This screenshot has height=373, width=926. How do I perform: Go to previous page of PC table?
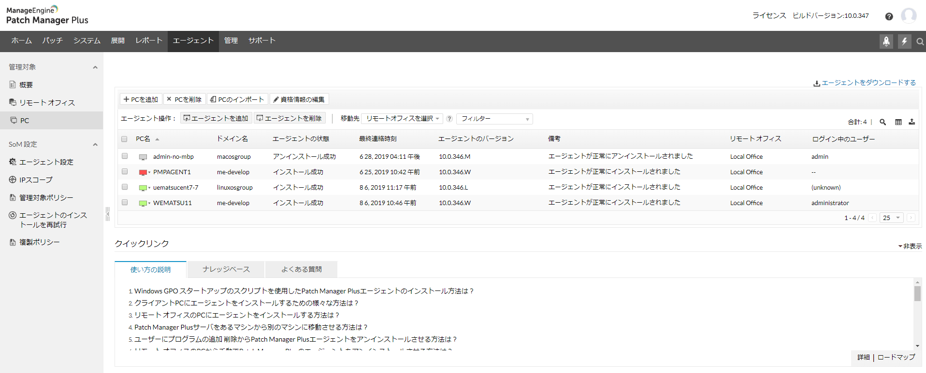[x=873, y=218]
